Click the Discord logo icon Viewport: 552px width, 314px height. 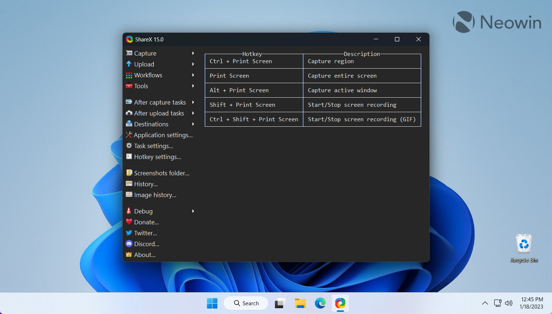tap(129, 244)
